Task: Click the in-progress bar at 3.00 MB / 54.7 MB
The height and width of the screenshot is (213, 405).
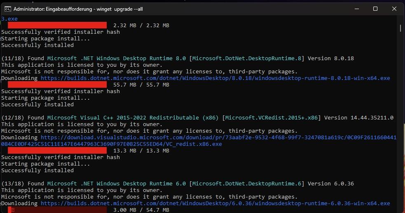Action: tap(57, 210)
